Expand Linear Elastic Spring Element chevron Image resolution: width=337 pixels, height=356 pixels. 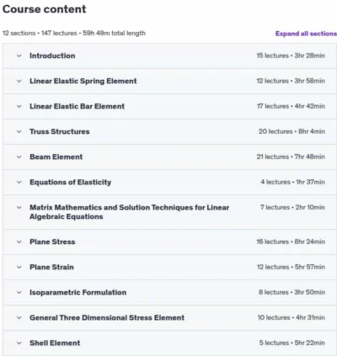pyautogui.click(x=19, y=81)
